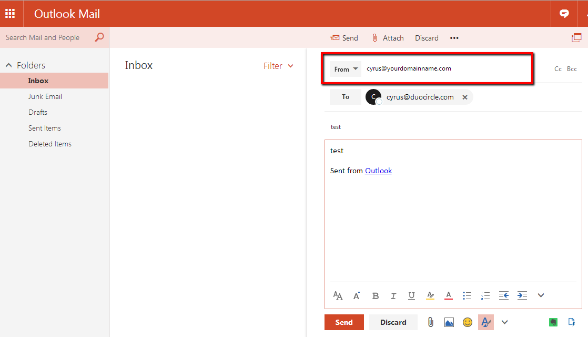Click the cyrus@yourdomainname.com sender address

409,68
